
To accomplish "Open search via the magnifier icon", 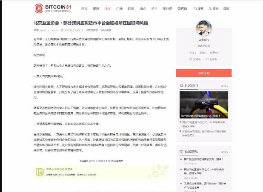I will click(195, 8).
